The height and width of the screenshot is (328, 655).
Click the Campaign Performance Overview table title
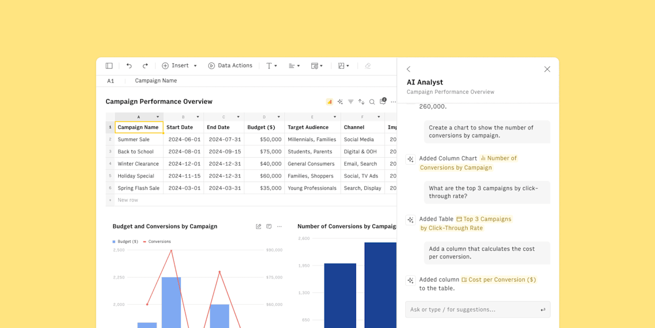[159, 102]
